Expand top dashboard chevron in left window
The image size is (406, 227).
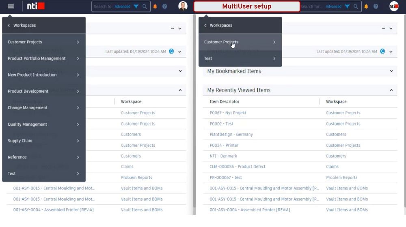pyautogui.click(x=180, y=28)
